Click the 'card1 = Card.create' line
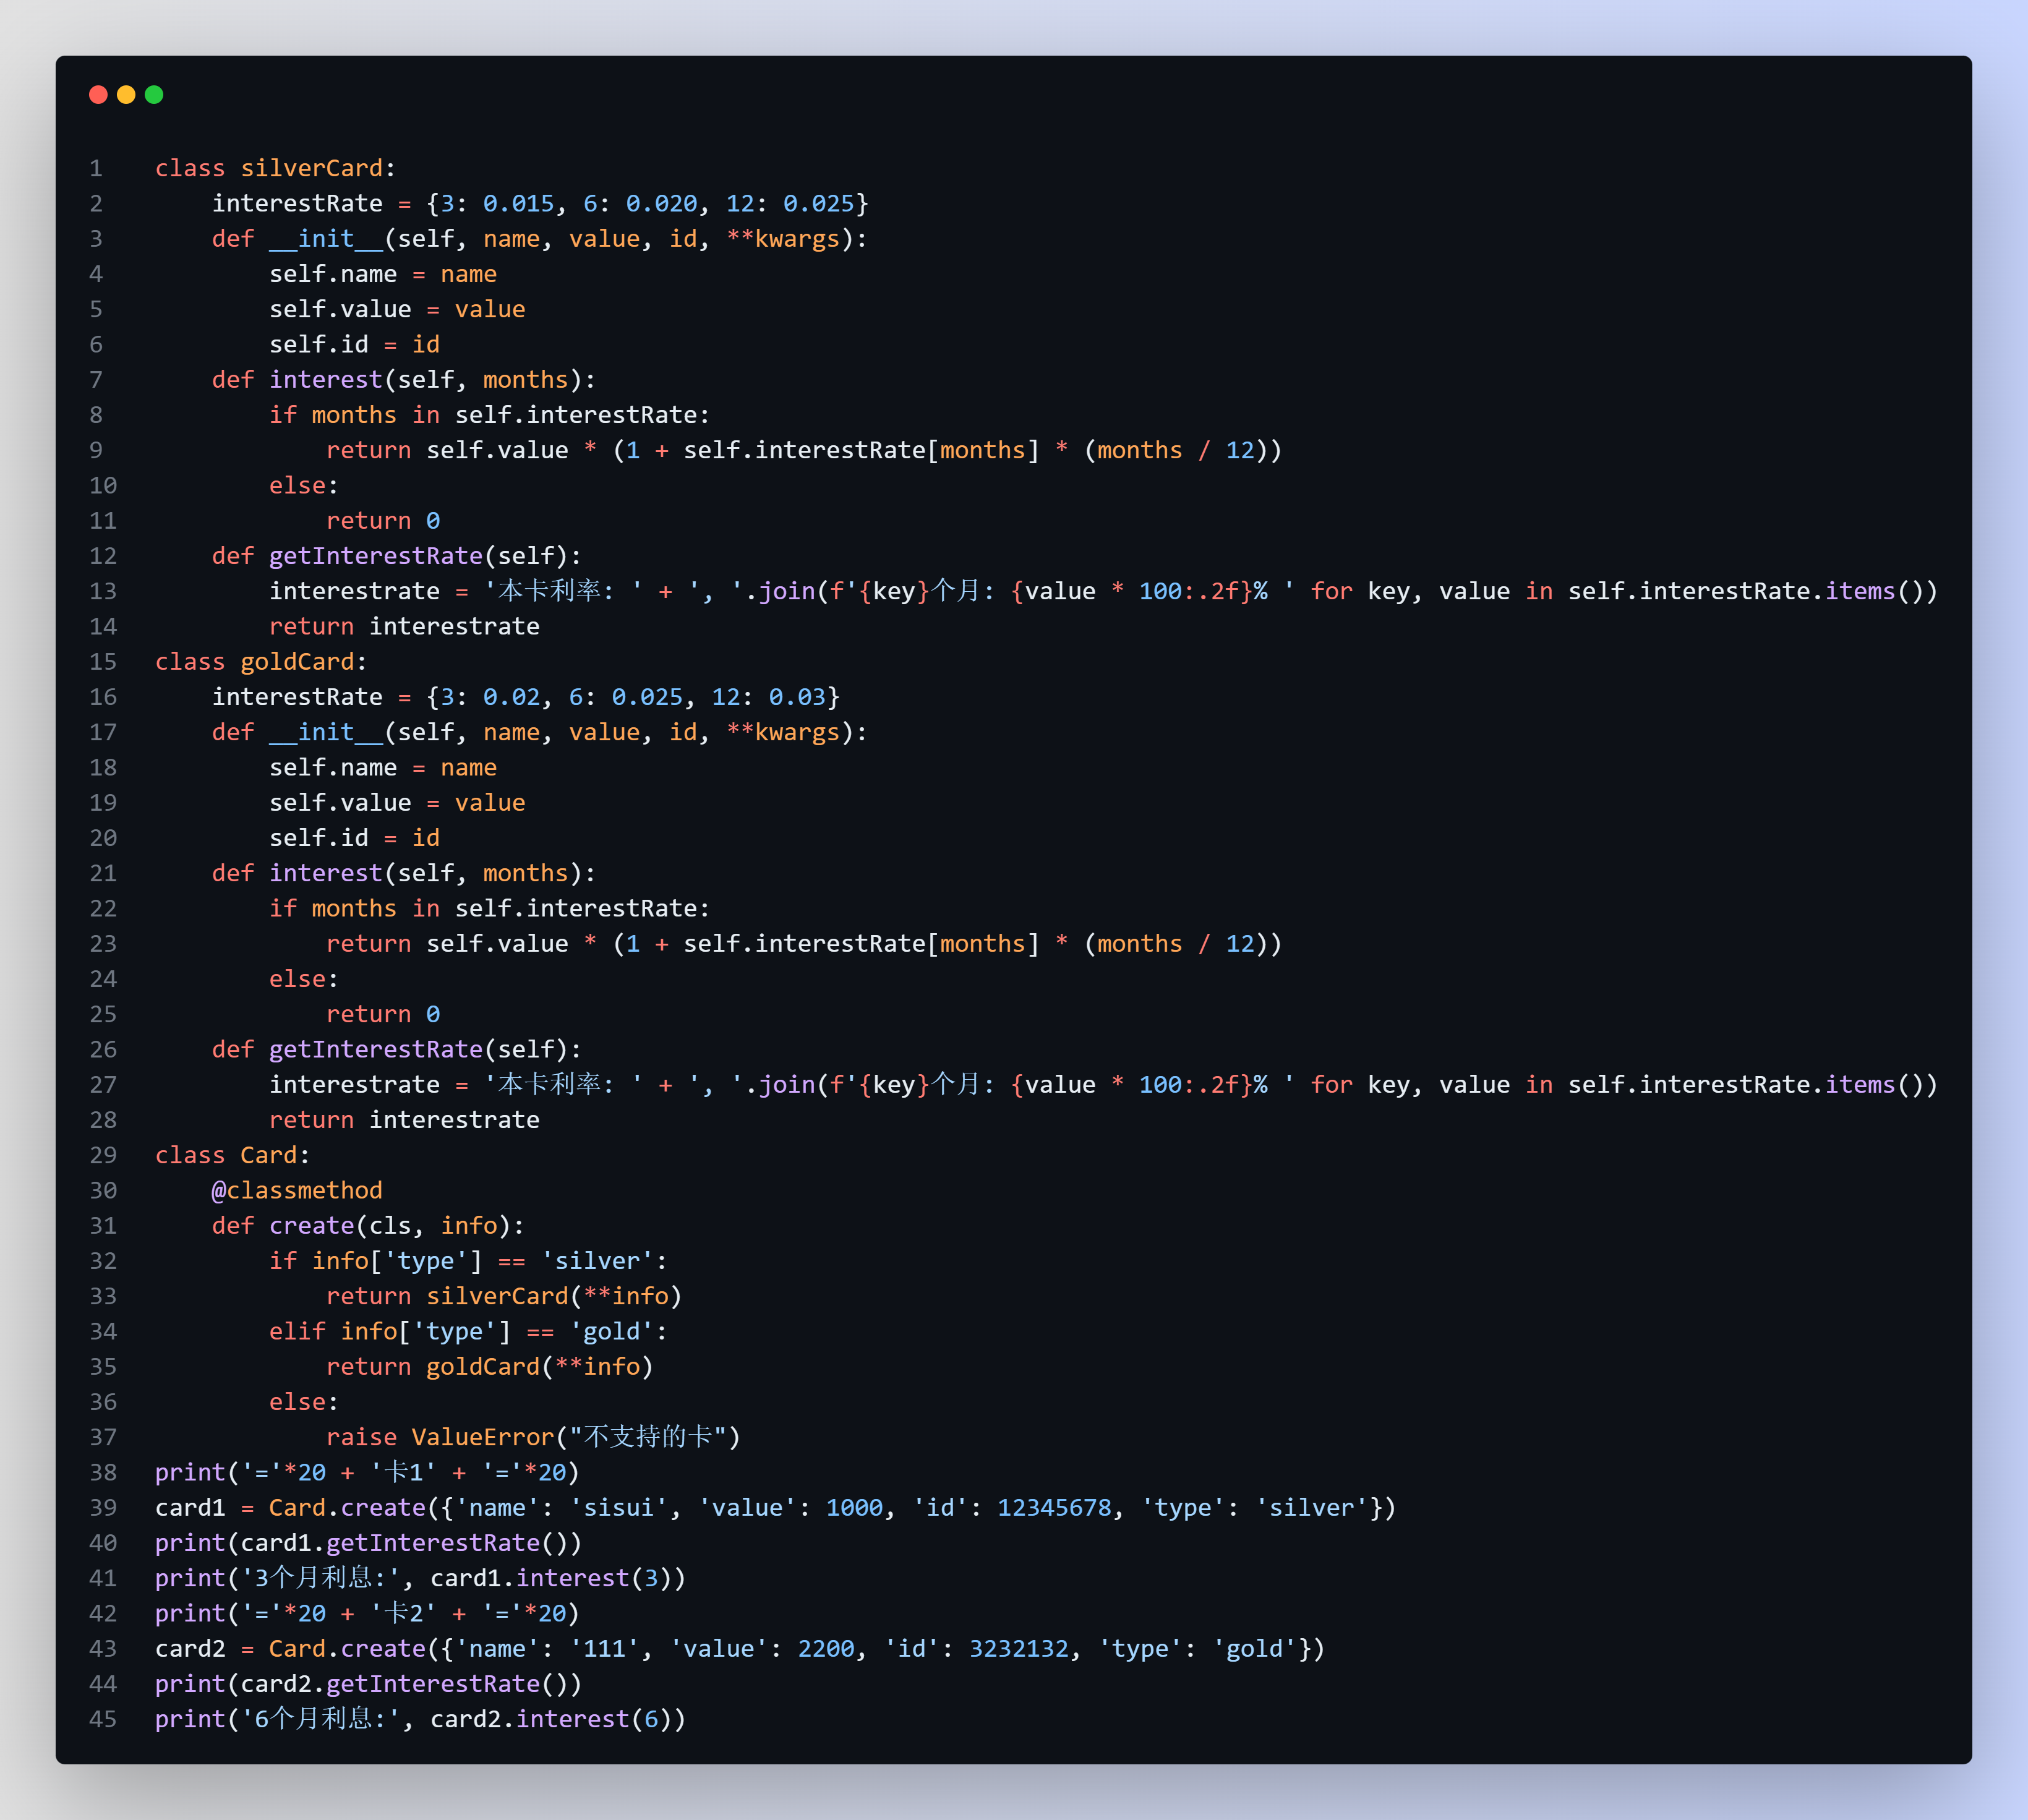 (775, 1508)
